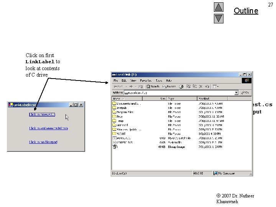Click the Forward arrow in Explorer toolbar
The height and width of the screenshot is (207, 276).
click(x=131, y=86)
